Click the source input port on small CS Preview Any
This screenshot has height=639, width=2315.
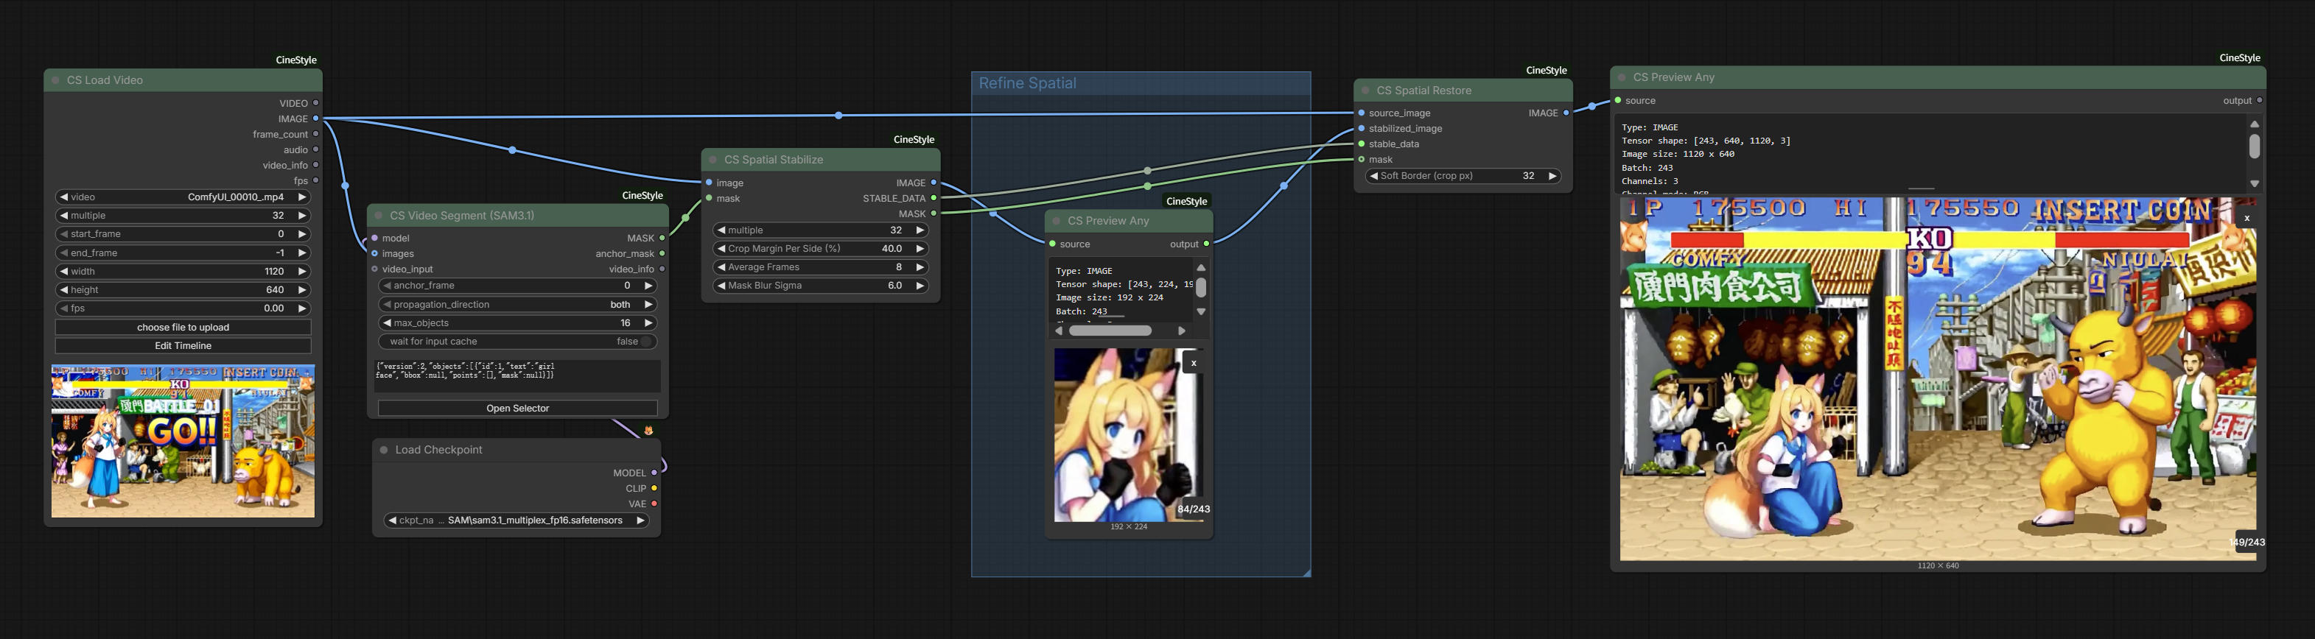(x=1052, y=244)
